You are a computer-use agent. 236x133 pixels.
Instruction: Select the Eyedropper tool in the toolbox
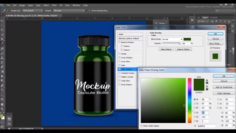pos(2,44)
